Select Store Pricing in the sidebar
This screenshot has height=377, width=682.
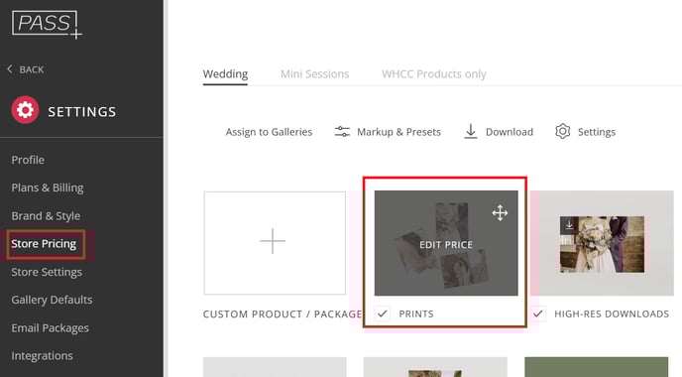click(x=44, y=244)
